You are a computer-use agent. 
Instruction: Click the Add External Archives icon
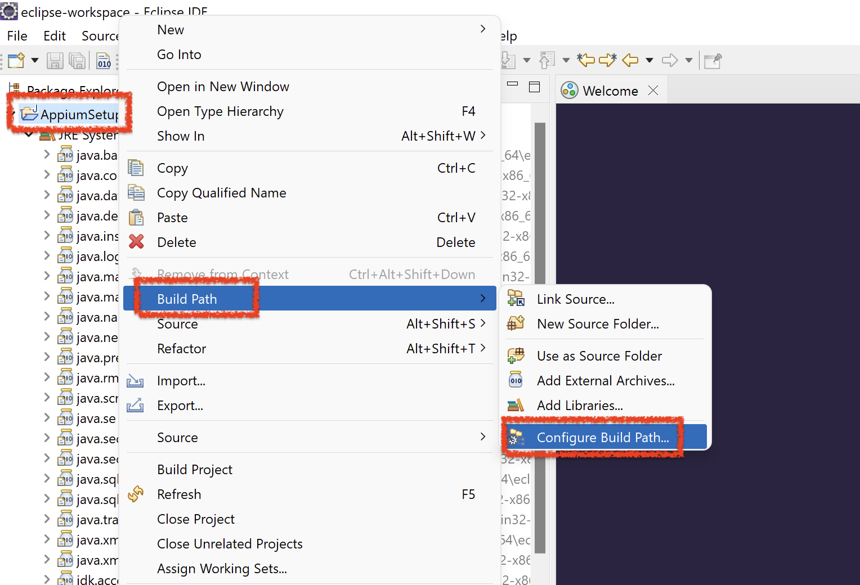516,380
